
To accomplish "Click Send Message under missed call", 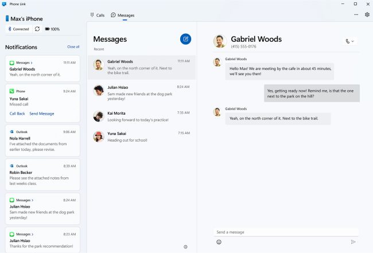I will (42, 114).
